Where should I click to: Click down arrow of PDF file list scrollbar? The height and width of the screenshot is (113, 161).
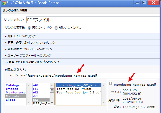[x=103, y=103]
